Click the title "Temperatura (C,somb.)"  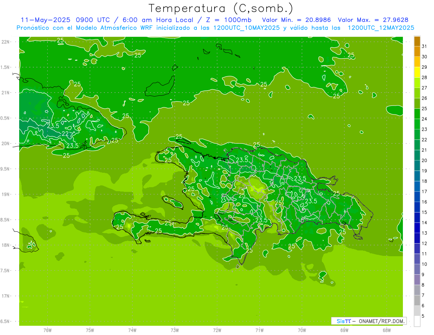click(x=221, y=8)
